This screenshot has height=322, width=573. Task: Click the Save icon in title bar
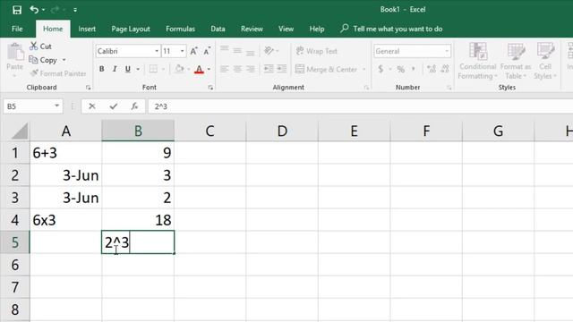coord(17,10)
